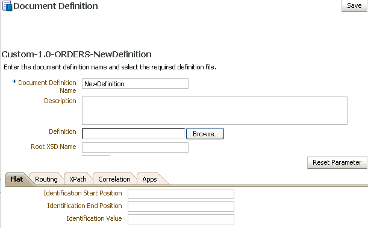Click the Identification Start Position label

click(x=83, y=193)
